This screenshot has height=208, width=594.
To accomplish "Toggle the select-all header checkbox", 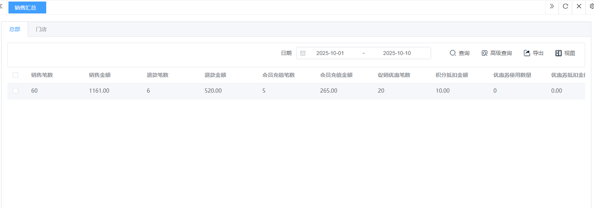I will [x=15, y=75].
